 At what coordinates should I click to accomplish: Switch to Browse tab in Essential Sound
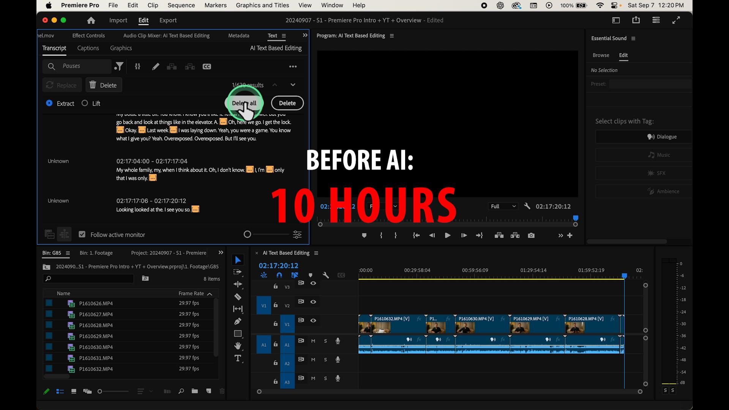click(x=601, y=55)
